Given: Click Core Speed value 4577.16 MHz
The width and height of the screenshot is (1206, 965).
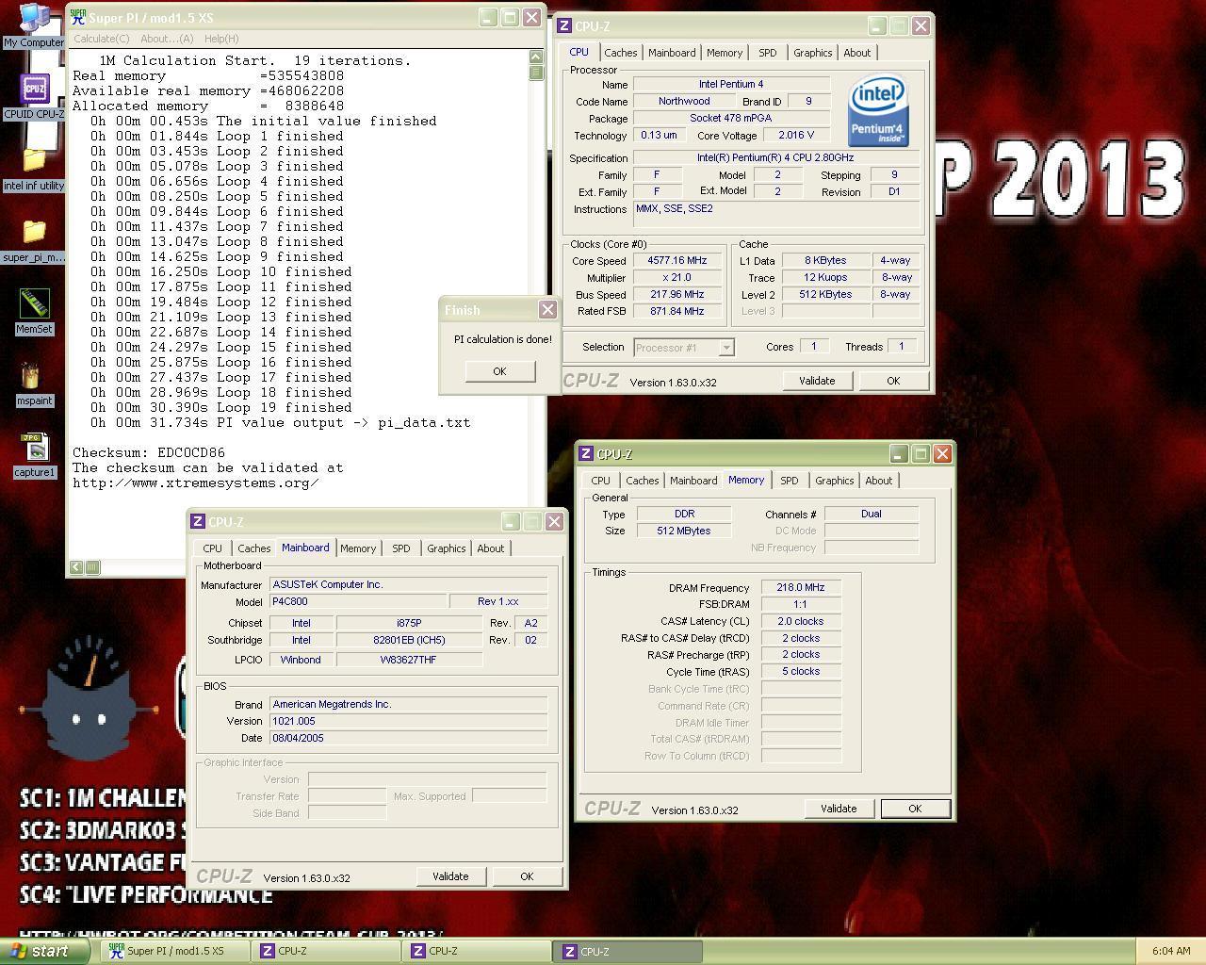Looking at the screenshot, I should pyautogui.click(x=677, y=261).
